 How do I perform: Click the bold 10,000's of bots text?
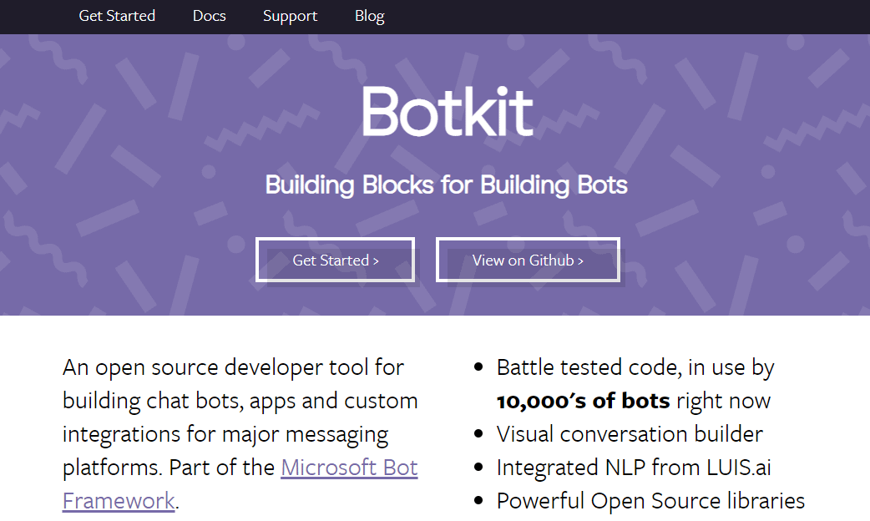(x=583, y=401)
